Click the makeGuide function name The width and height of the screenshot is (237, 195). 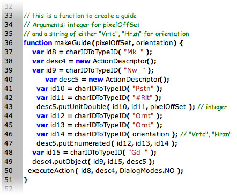click(x=72, y=43)
